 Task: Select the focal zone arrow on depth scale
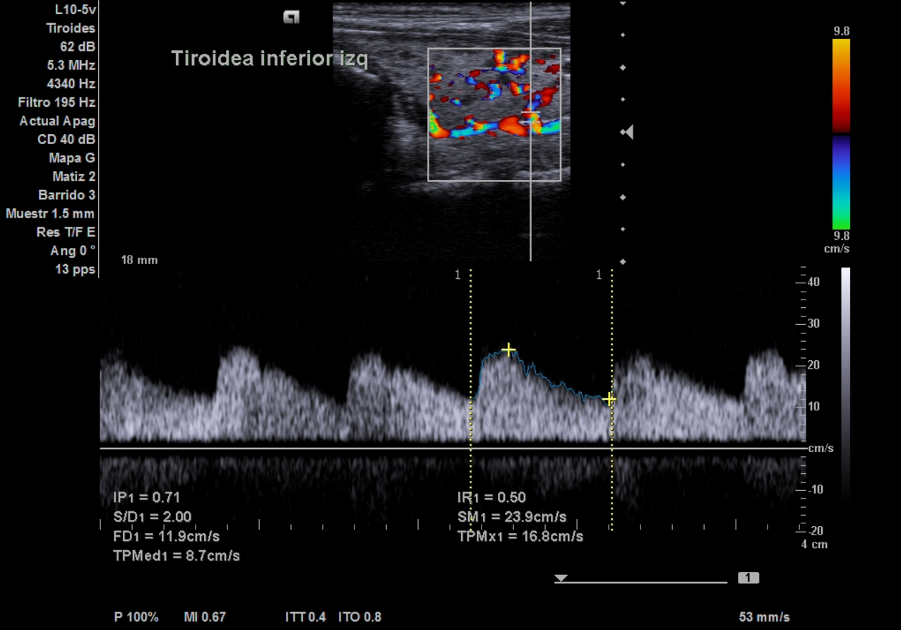628,132
